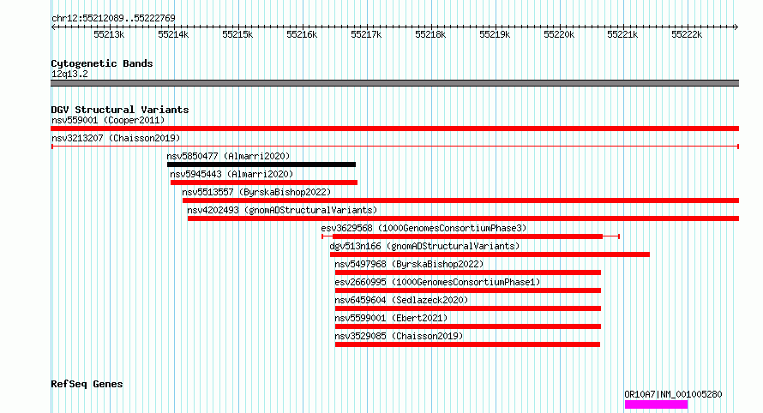
Task: Click the 55221k ruler tick label
Action: click(x=622, y=34)
